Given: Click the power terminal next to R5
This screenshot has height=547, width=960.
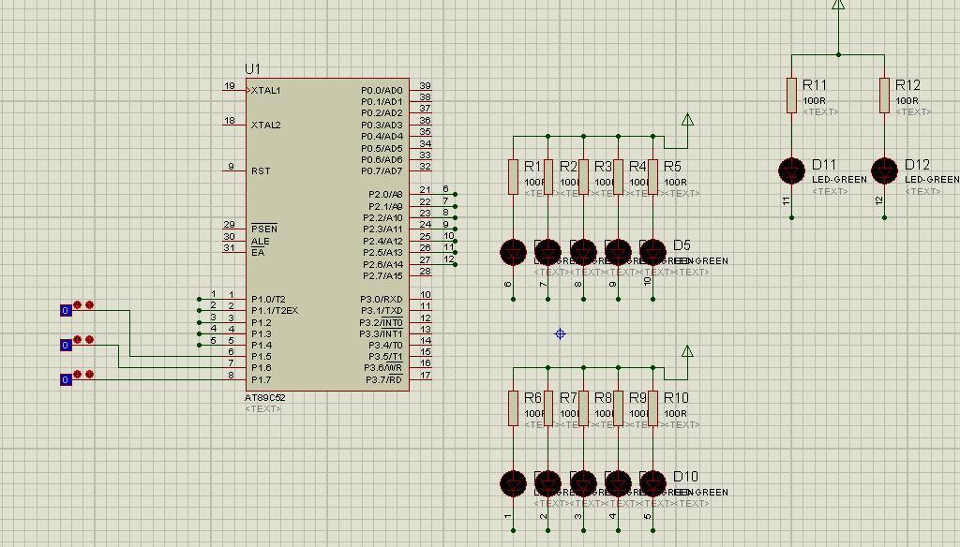Looking at the screenshot, I should pyautogui.click(x=687, y=120).
